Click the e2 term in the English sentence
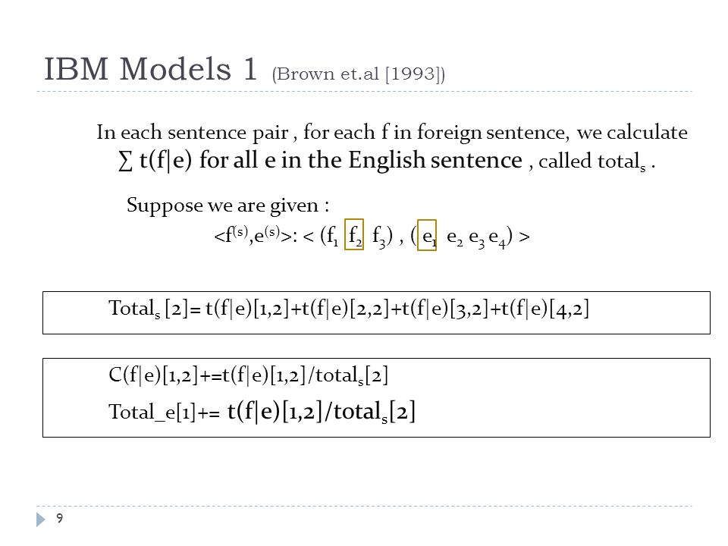 454,237
